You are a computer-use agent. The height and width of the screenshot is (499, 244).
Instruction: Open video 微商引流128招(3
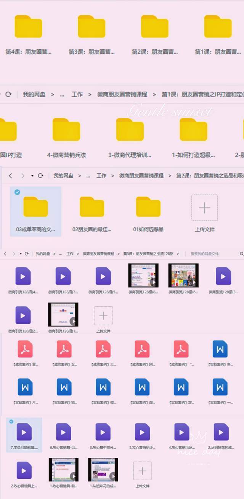(223, 276)
